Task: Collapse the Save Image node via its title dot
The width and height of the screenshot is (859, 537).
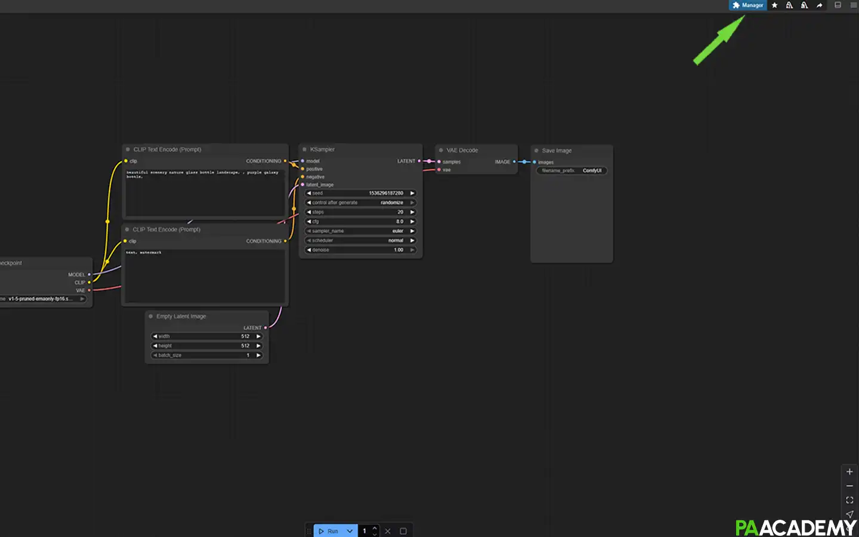Action: 536,150
